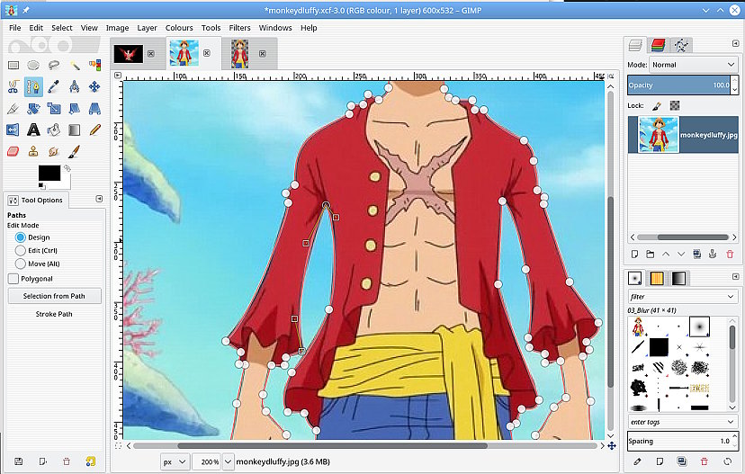Select the Paintbrush tool
Image resolution: width=745 pixels, height=474 pixels.
75,151
